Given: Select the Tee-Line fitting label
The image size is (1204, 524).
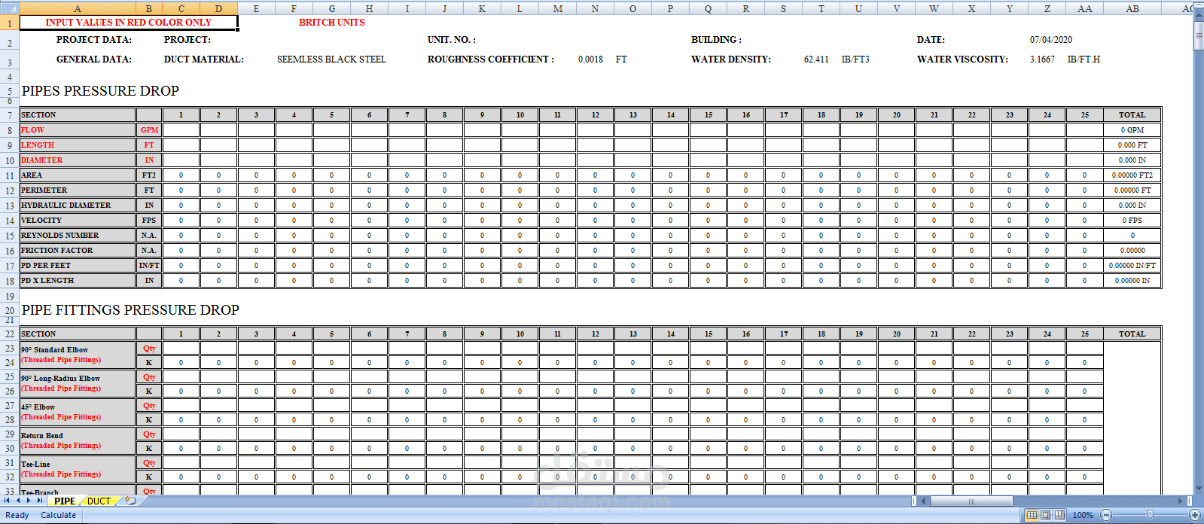Looking at the screenshot, I should click(78, 469).
